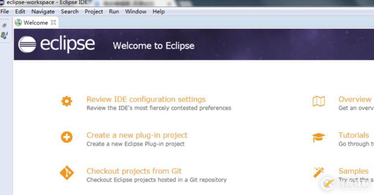374x195 pixels.
Task: Open the Window menu
Action: (136, 11)
